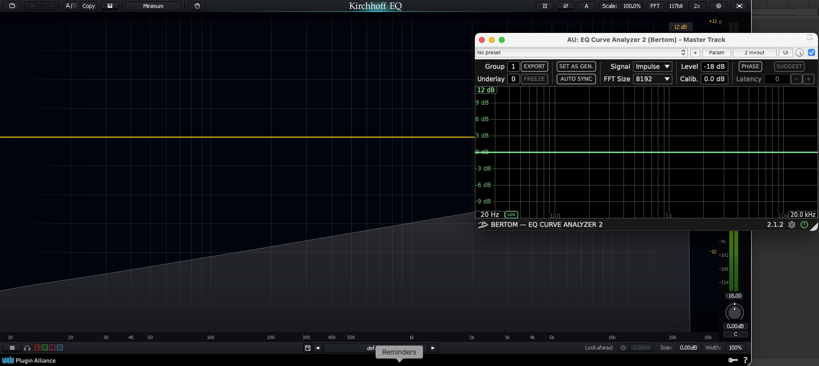Toggle the Lookahead power button
819x366 pixels.
point(623,348)
